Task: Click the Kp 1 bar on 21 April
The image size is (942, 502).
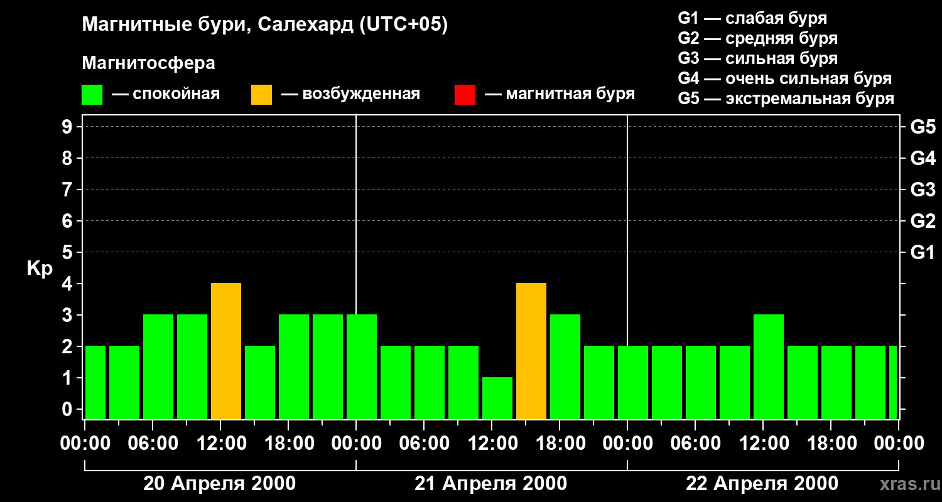Action: click(x=497, y=398)
